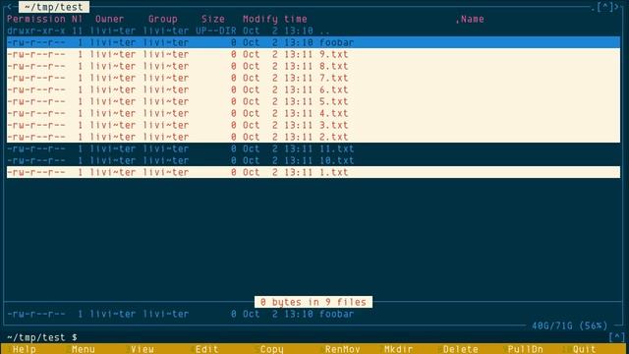Viewport: 629px width, 354px height.
Task: Select the 9.txt file row
Action: coord(314,54)
